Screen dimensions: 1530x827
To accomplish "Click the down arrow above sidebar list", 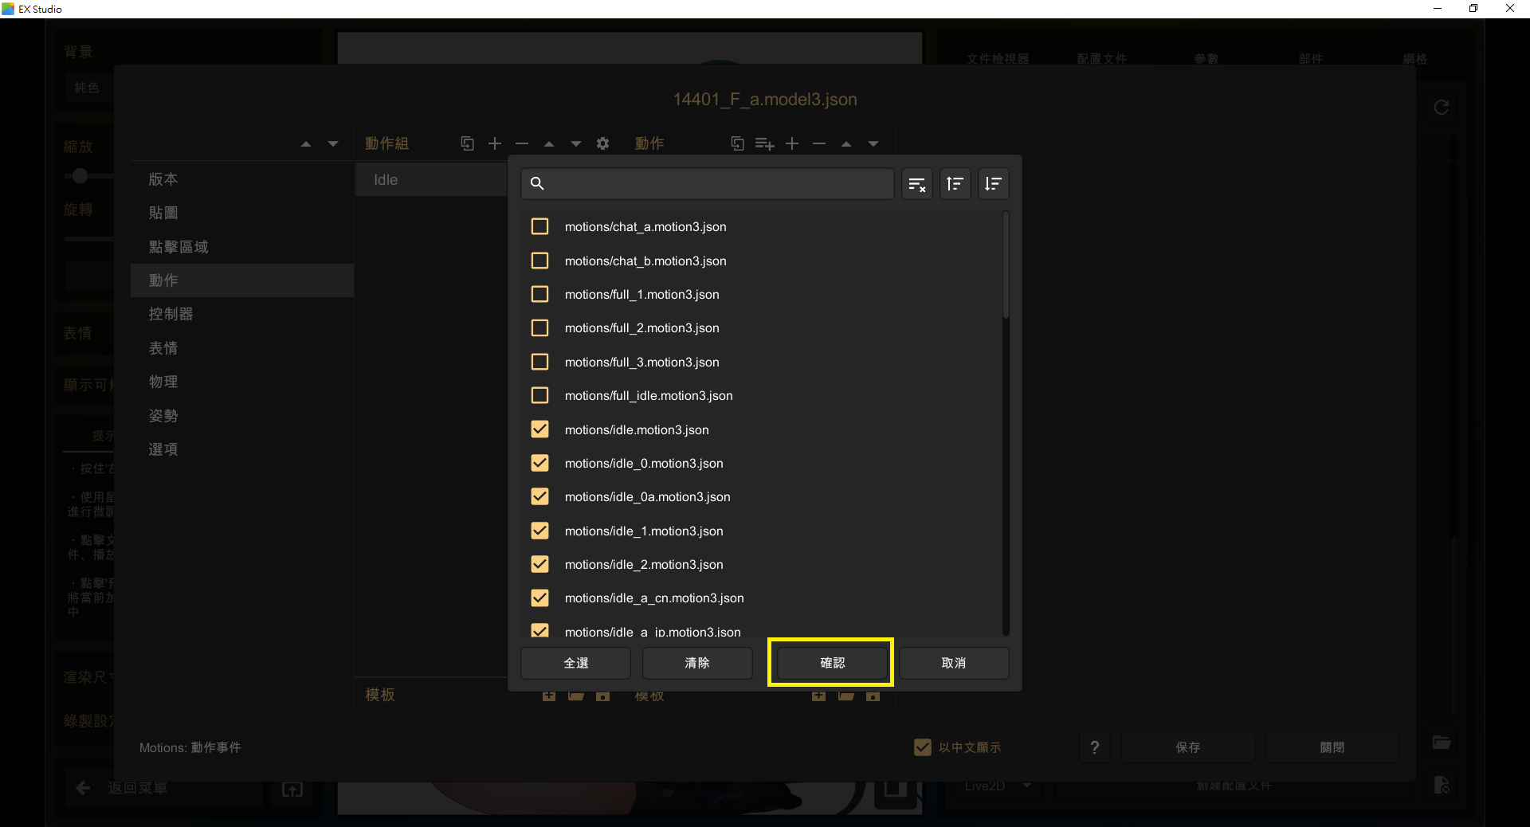I will pos(333,143).
